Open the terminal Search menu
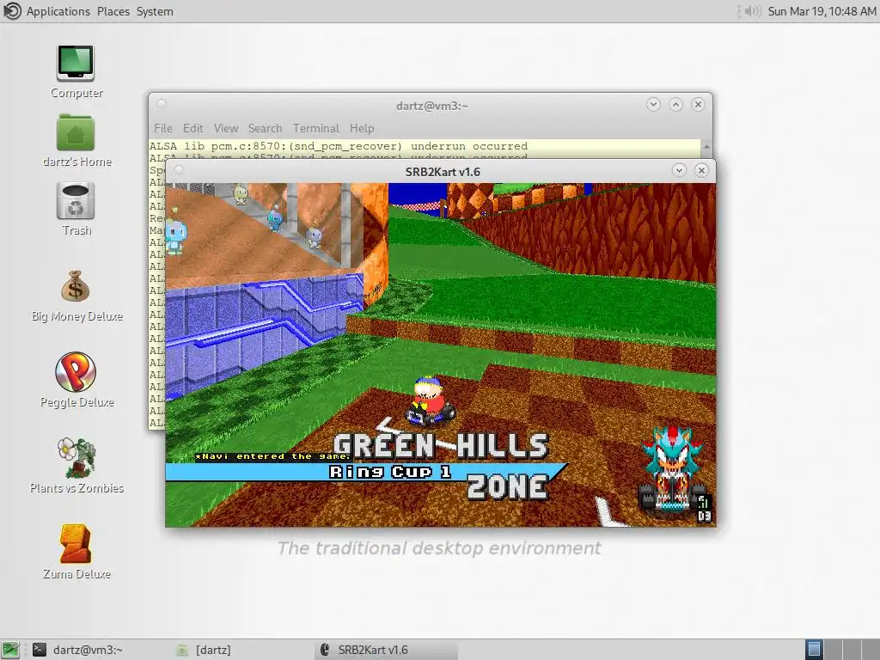This screenshot has width=880, height=660. click(265, 129)
